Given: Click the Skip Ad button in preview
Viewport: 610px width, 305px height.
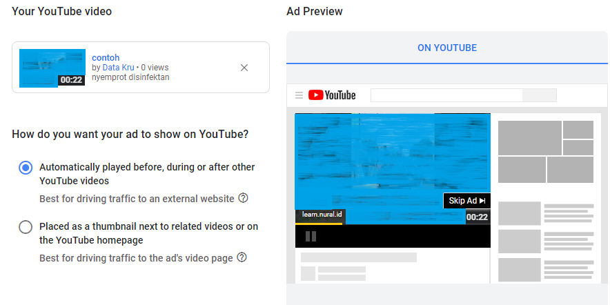Looking at the screenshot, I should pos(467,201).
